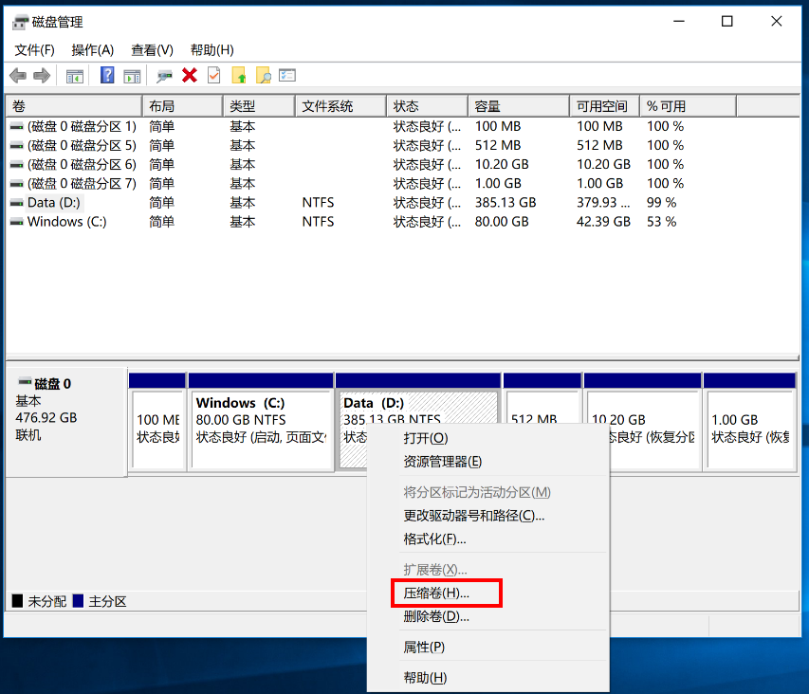Click the connect disk icon in toolbar
This screenshot has height=694, width=809.
tap(165, 76)
